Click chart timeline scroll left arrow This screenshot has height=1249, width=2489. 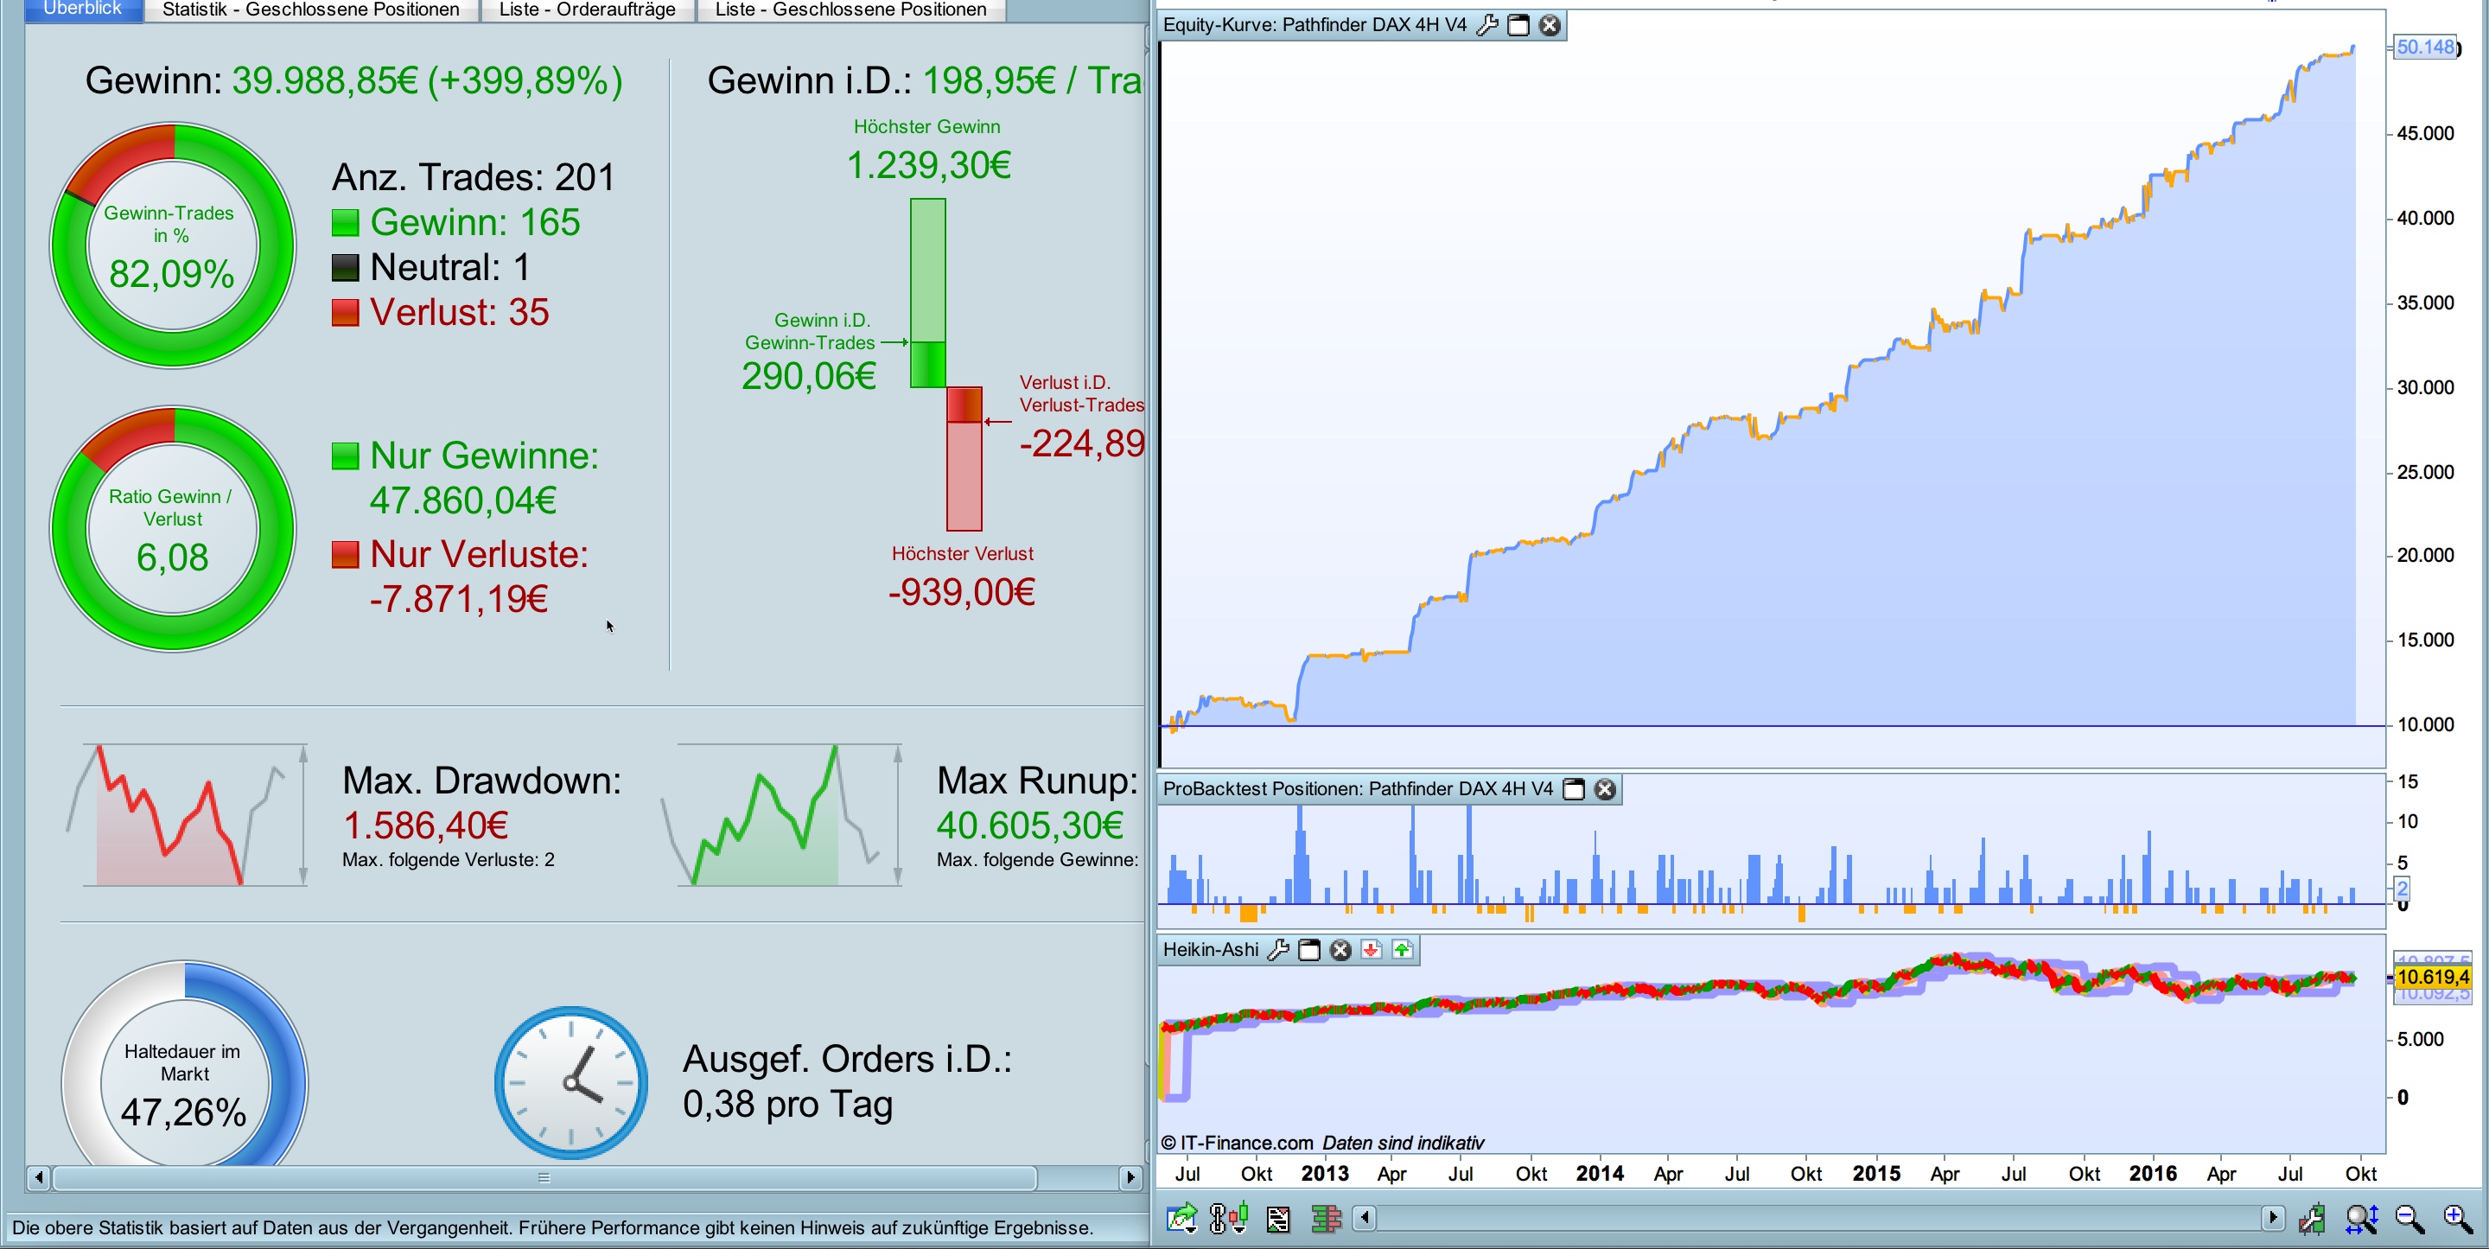click(1365, 1217)
